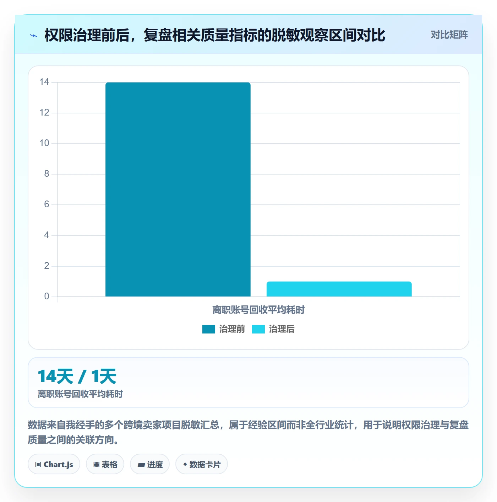Viewport: 497px width, 502px height.
Task: Select the 进度 tag chip
Action: [150, 464]
